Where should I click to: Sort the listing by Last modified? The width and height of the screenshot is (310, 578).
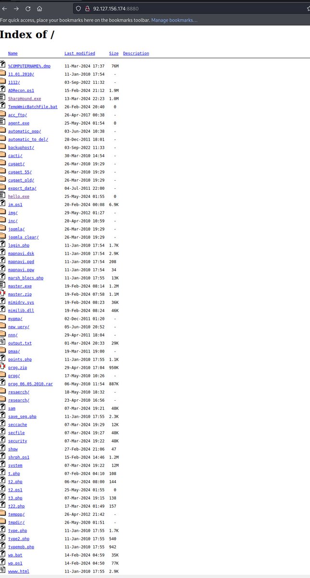click(x=80, y=53)
